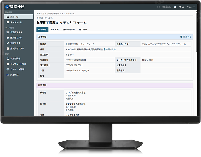The image size is (201, 157).
Task: Click the card icon beside ライセンス管理
Action: [8, 69]
